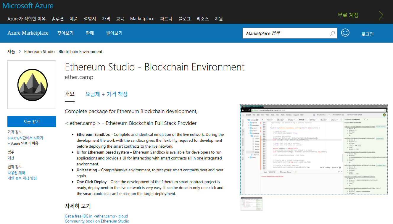This screenshot has height=224, width=393.
Task: Open the smiley feedback icon
Action: coord(345,33)
